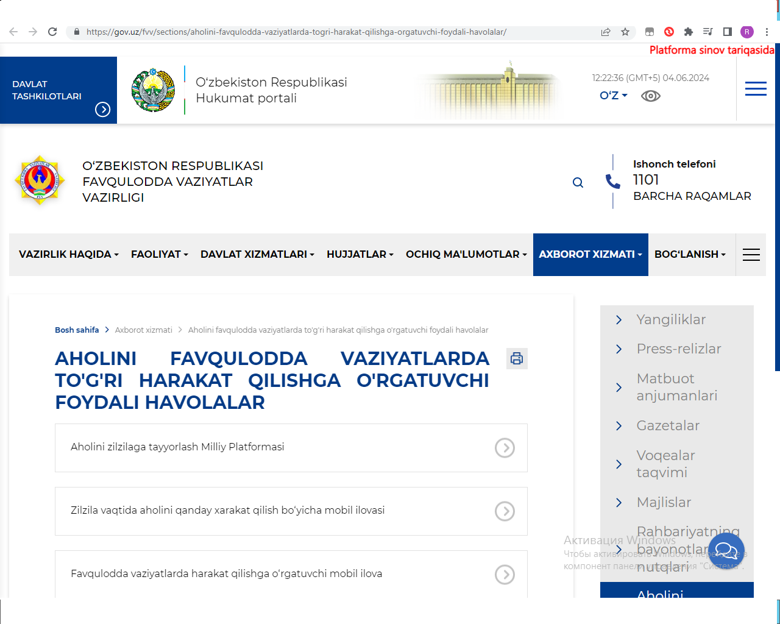This screenshot has width=780, height=624.
Task: Click the Favqulodda Vaziyatlar Vazirligi emblem logo
Action: tap(40, 180)
